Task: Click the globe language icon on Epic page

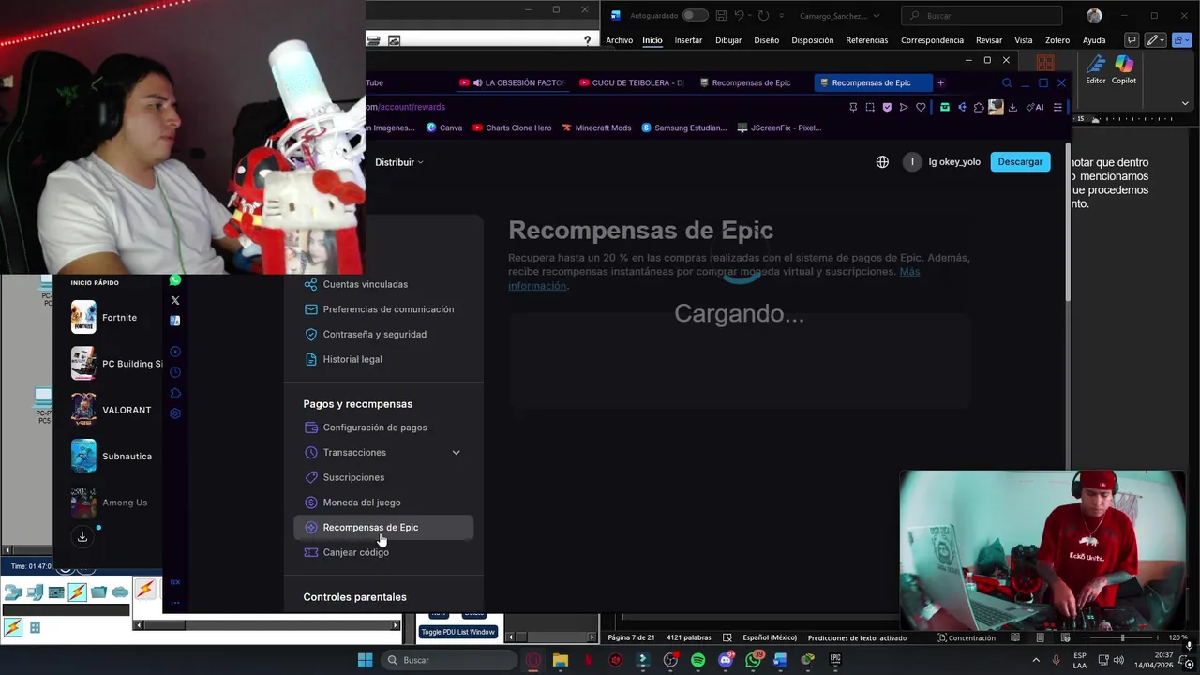Action: click(x=882, y=162)
